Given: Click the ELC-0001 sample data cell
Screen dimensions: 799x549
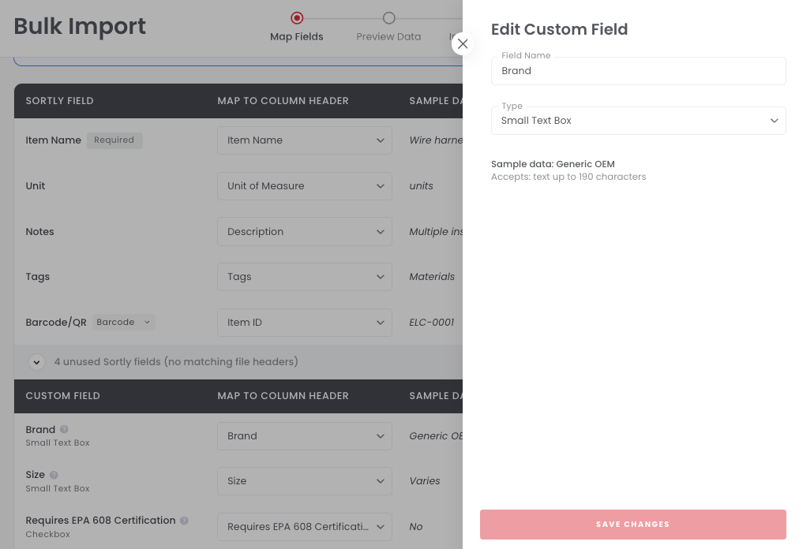Looking at the screenshot, I should pos(432,323).
